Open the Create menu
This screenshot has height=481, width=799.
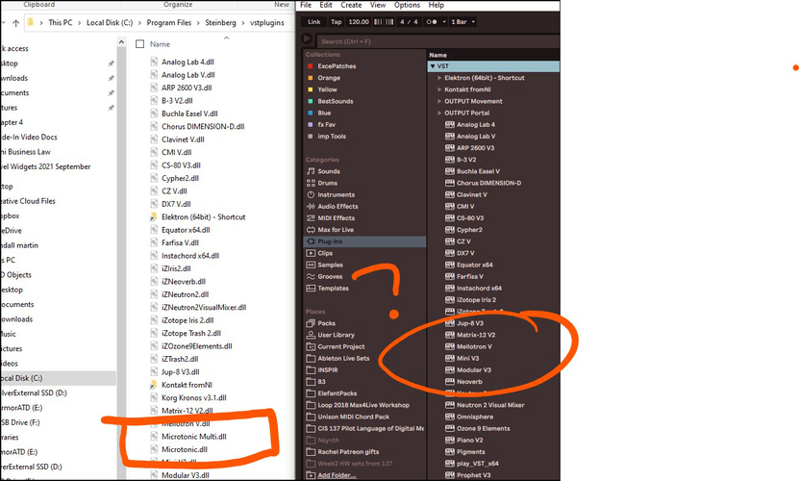pyautogui.click(x=351, y=5)
